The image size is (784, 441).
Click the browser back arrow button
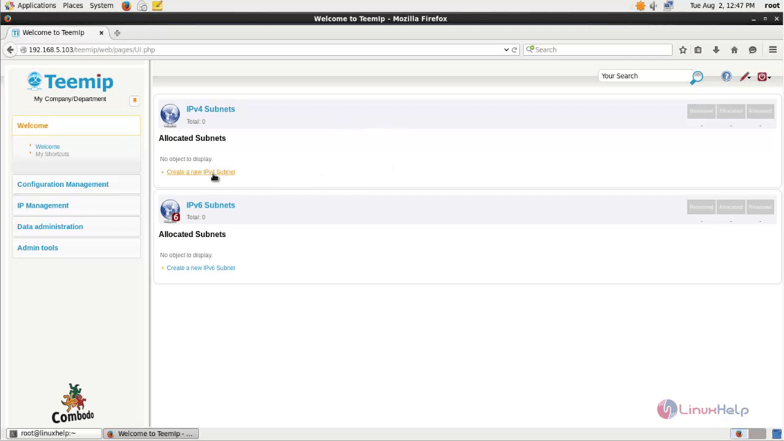click(x=10, y=50)
